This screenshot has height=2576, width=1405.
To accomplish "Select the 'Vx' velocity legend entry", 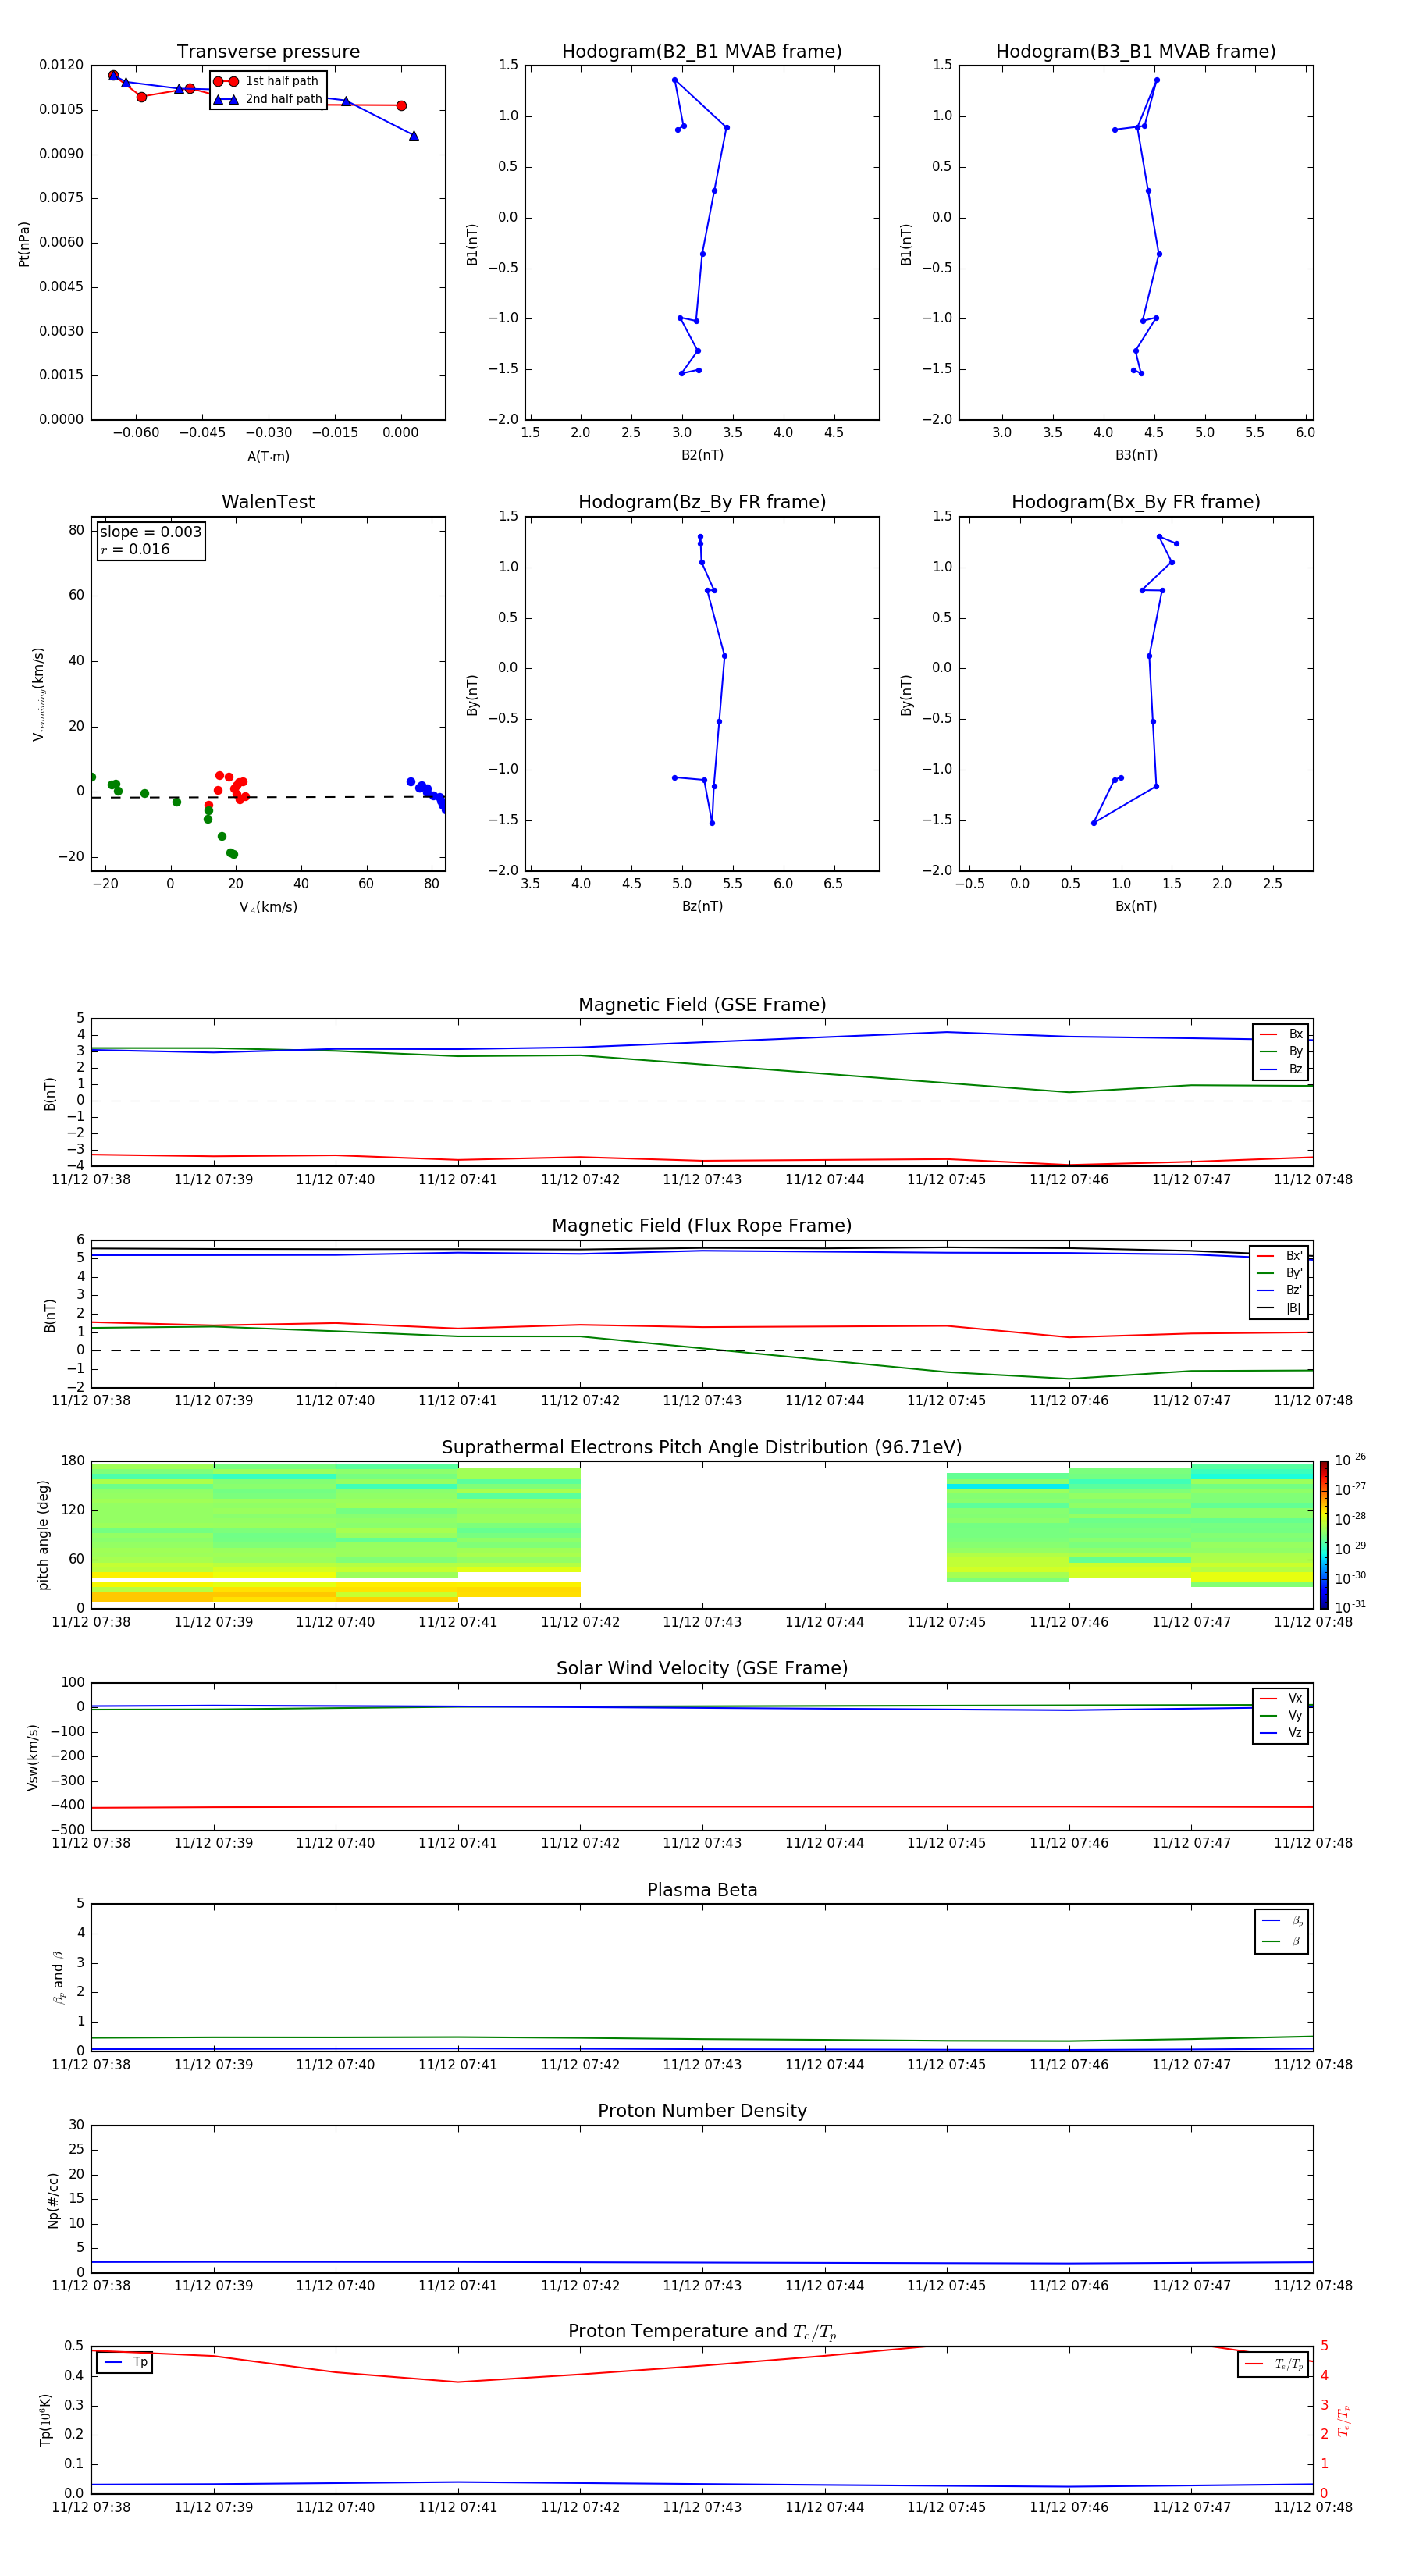I will [x=1281, y=1698].
